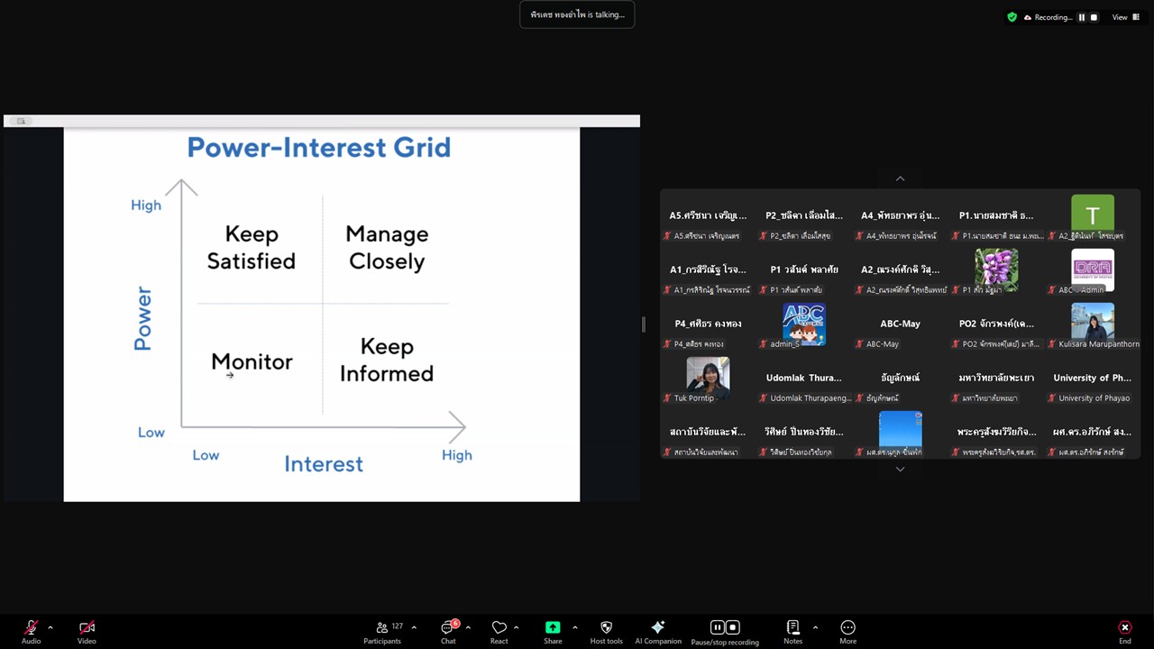Viewport: 1154px width, 649px height.
Task: Expand the caret beside Participants
Action: click(x=414, y=627)
